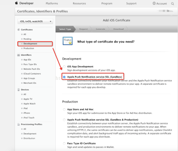Click the Generate step tab

(101, 29)
